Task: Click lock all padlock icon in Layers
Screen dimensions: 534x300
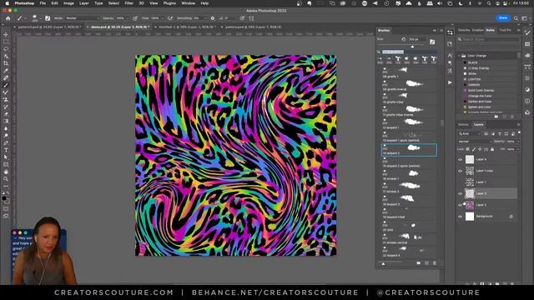Action: click(x=492, y=149)
